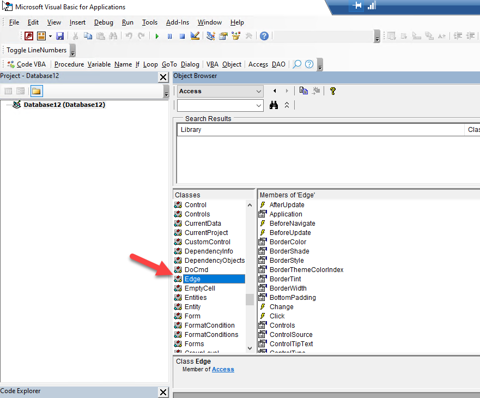Click the View Microsoft Access toolbar icon
480x398 pixels.
click(x=29, y=36)
